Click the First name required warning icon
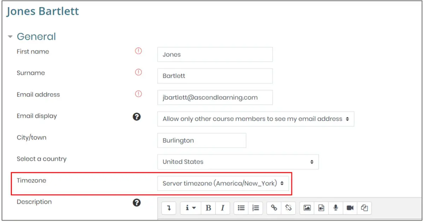424x222 pixels. [x=138, y=51]
